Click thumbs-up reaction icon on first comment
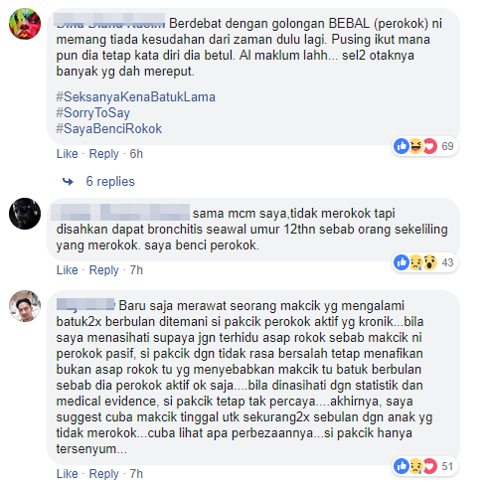Image resolution: width=488 pixels, height=490 pixels. pyautogui.click(x=402, y=146)
